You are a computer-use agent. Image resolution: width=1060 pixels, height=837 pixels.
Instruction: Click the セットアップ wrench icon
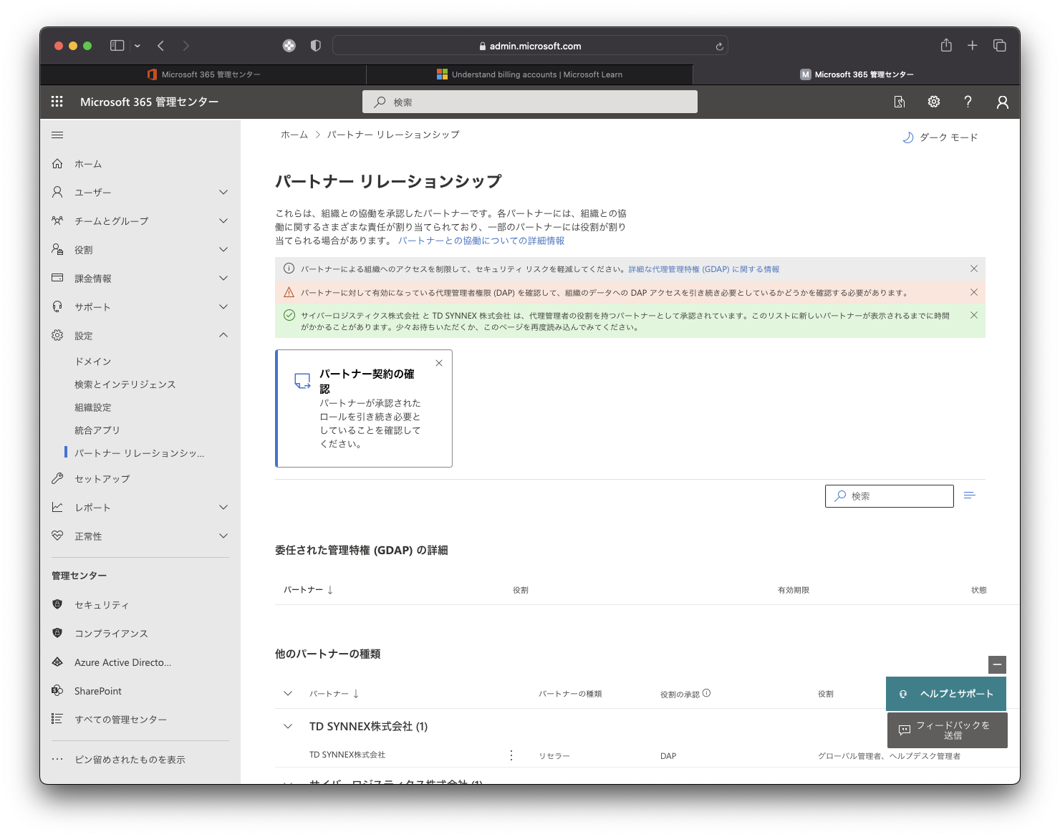[57, 478]
